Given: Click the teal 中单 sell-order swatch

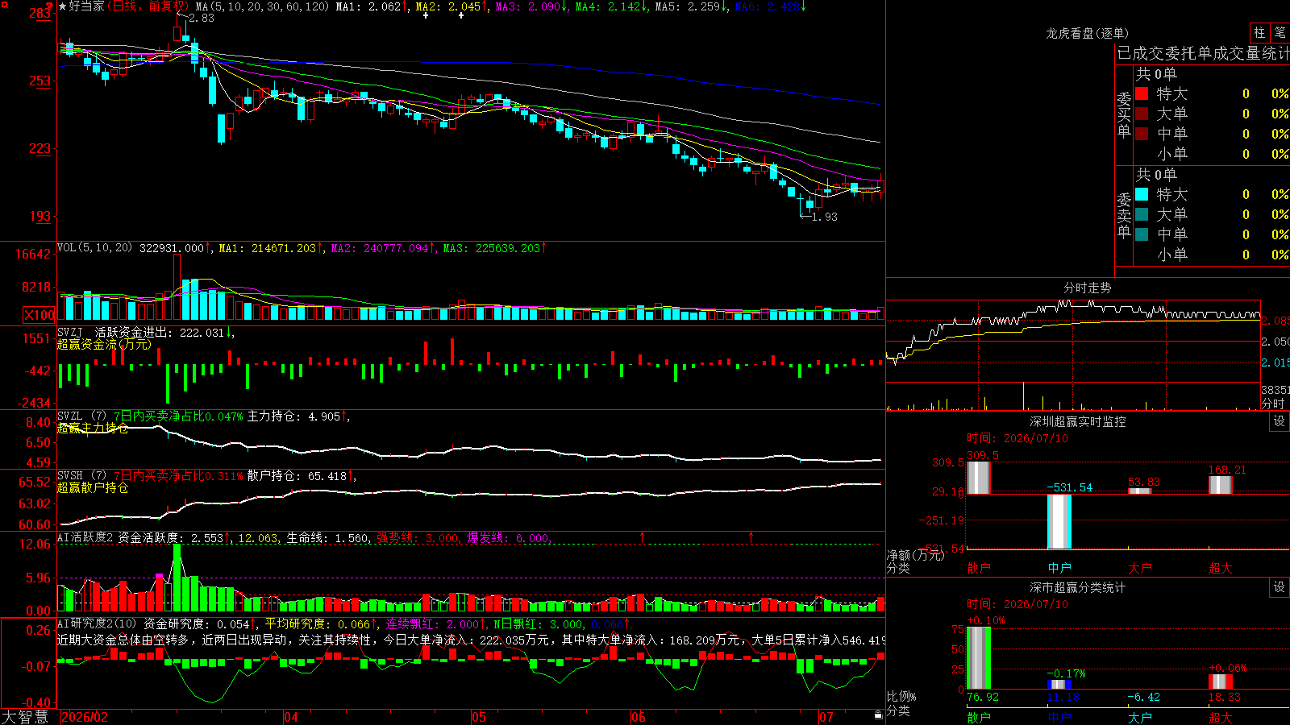Looking at the screenshot, I should coord(1142,234).
